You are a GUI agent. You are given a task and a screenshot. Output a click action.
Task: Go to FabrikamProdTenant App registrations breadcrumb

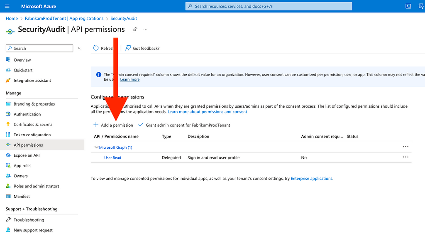coord(64,18)
